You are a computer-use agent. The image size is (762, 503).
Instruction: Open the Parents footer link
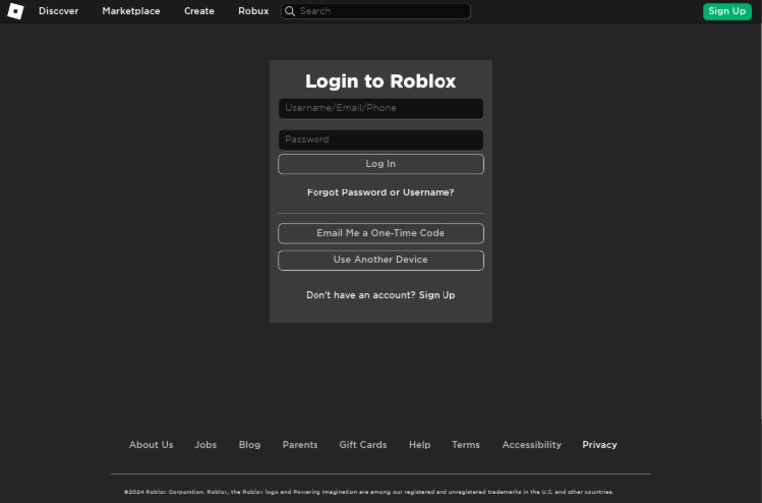pos(300,445)
